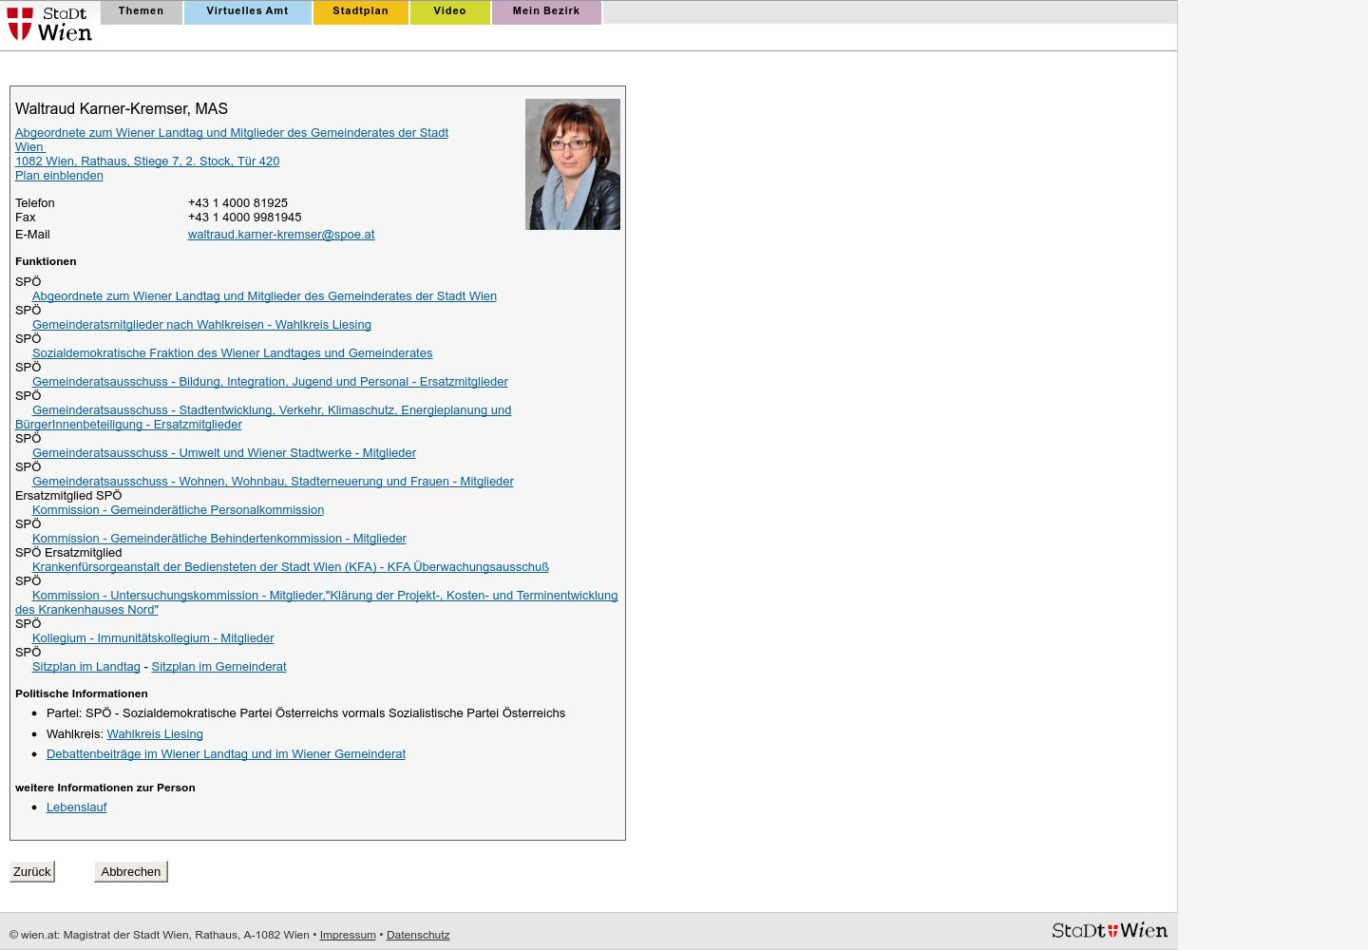Viewport: 1368px width, 950px height.
Task: Click the portrait photo of Waltraud Karner-Kremser
Action: [573, 164]
